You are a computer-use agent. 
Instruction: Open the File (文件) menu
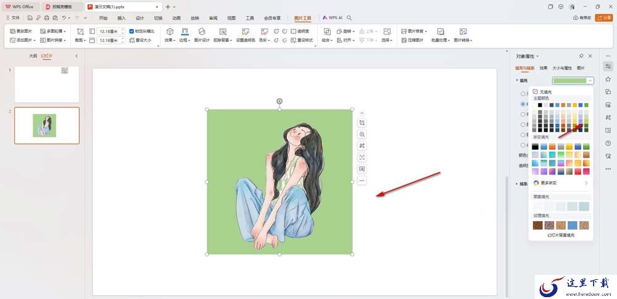(x=13, y=18)
